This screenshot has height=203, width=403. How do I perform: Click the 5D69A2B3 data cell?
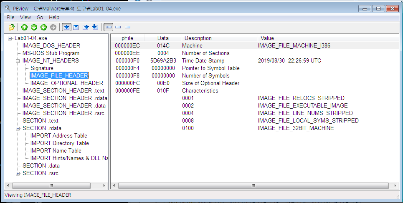(x=163, y=60)
